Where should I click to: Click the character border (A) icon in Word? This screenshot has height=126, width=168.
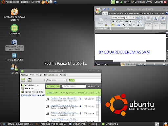[x=142, y=18]
